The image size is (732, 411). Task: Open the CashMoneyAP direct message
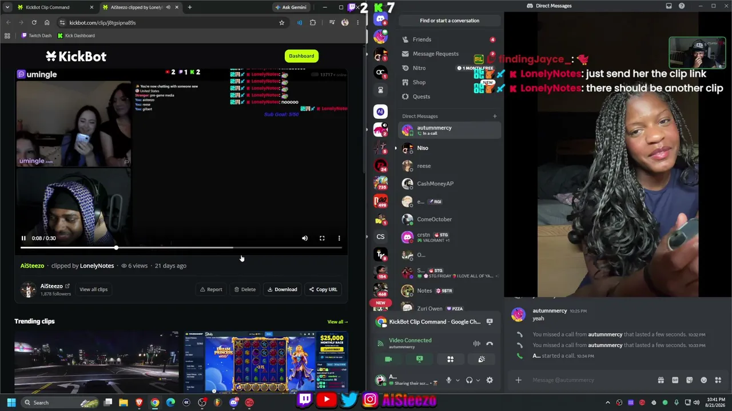(x=449, y=184)
